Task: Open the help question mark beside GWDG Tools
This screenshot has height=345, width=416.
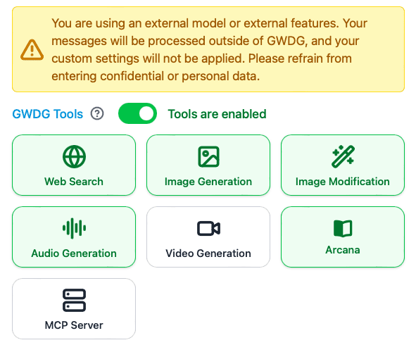Action: click(x=97, y=113)
